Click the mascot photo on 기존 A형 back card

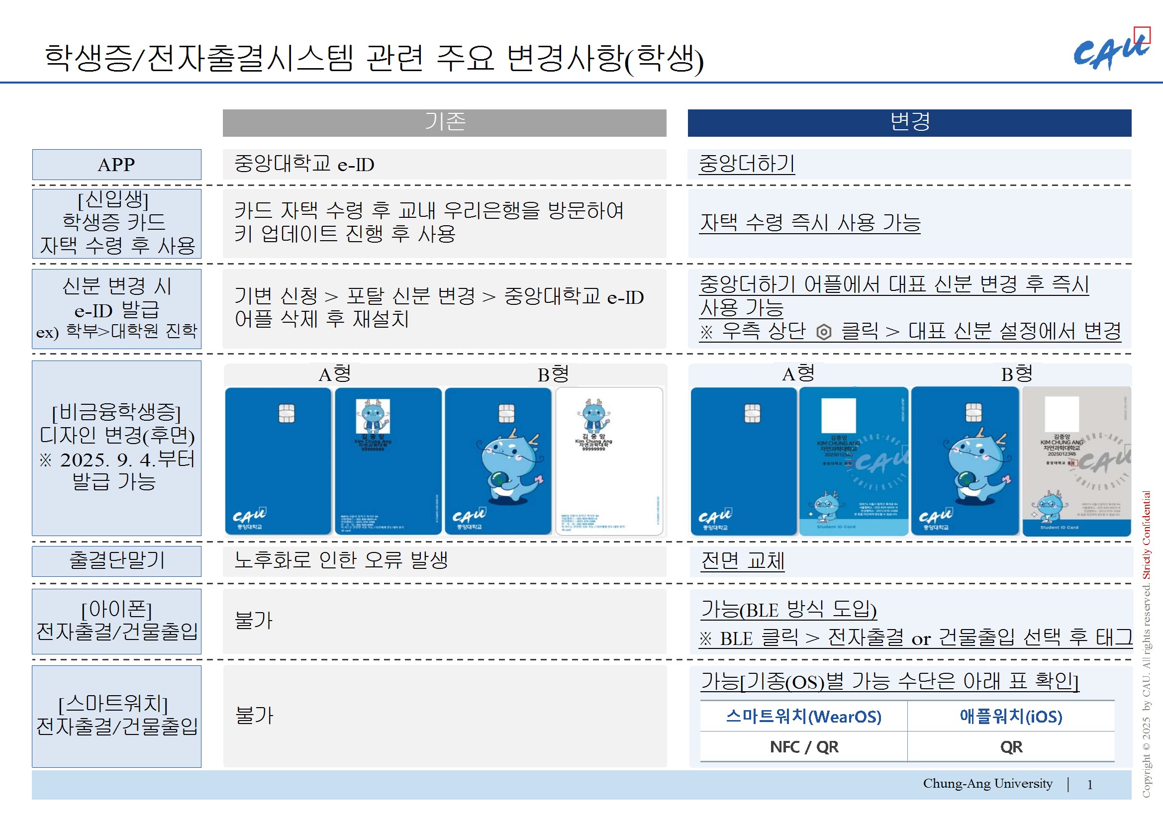pos(373,416)
